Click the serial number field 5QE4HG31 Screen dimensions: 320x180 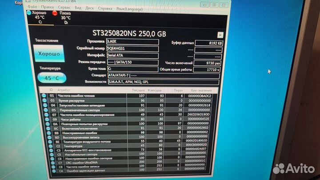click(132, 48)
